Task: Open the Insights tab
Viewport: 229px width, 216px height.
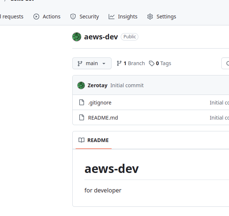Action: [x=123, y=17]
